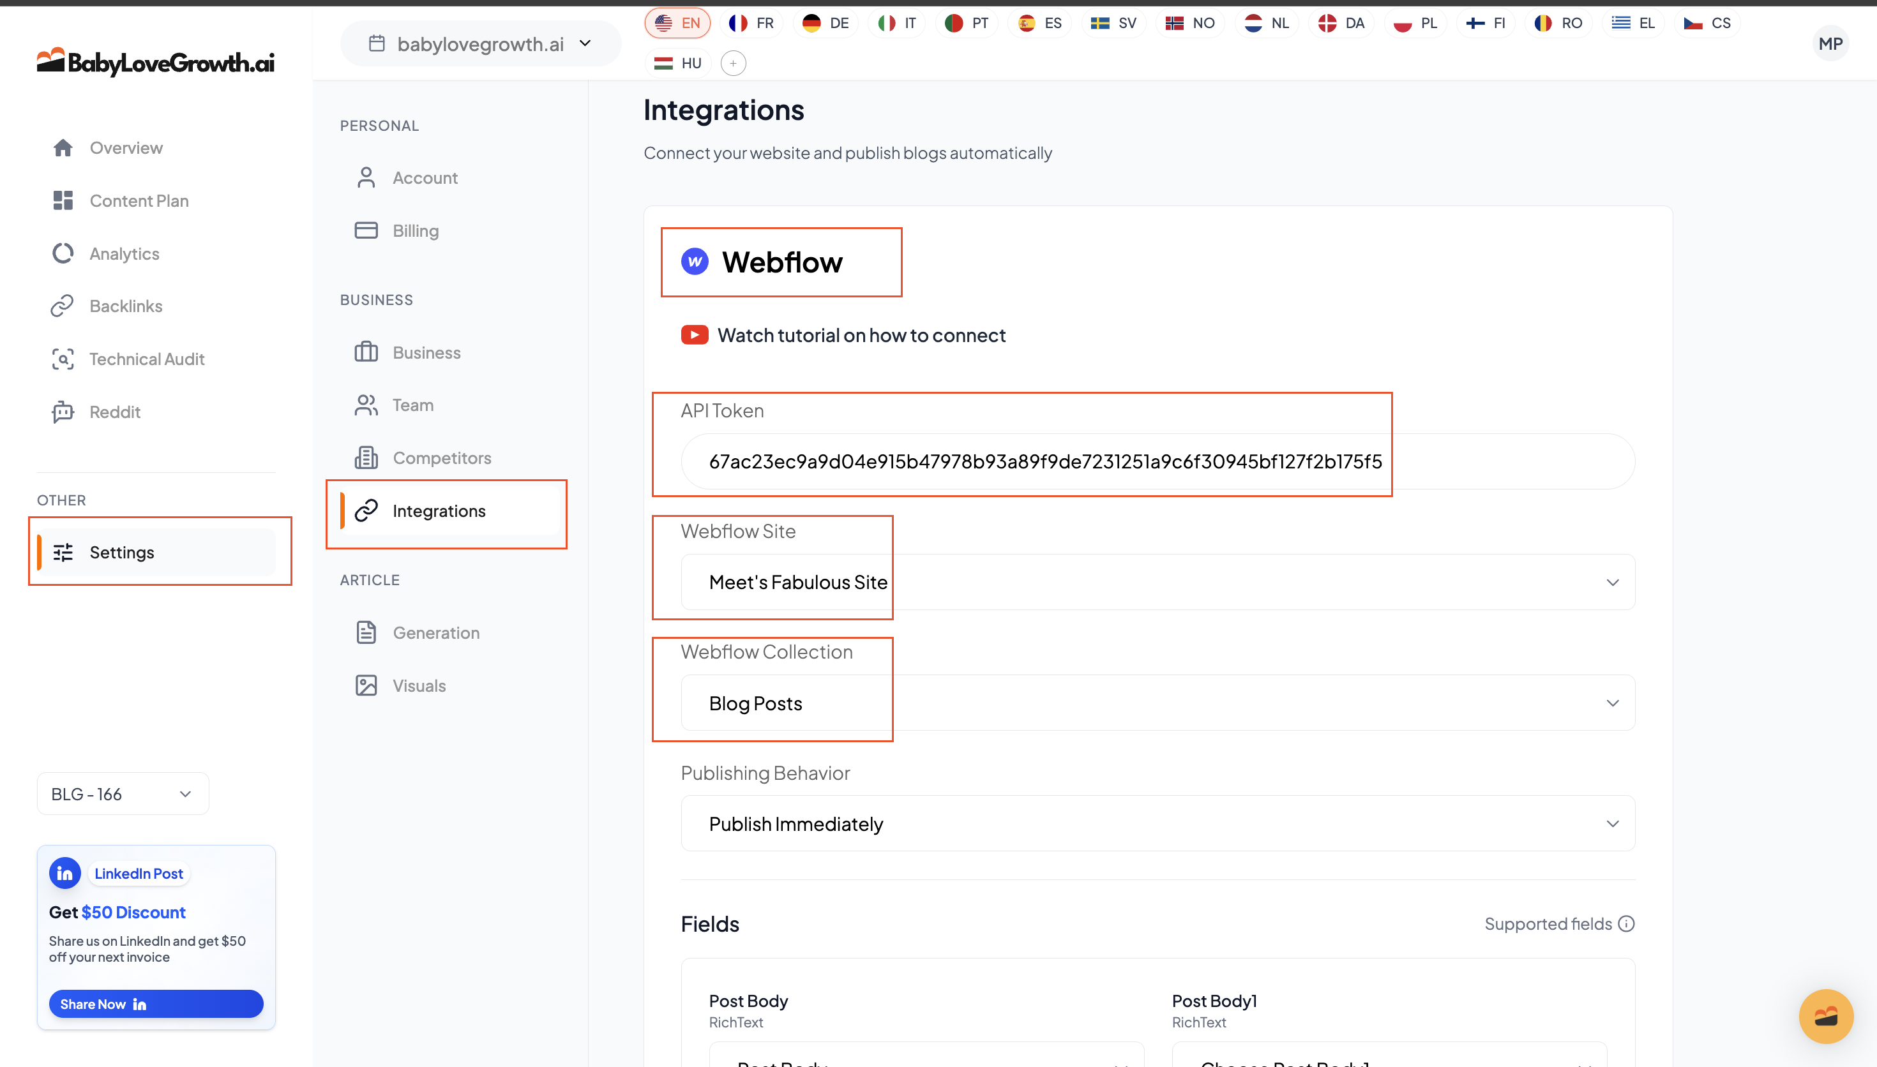Click the Supported fields info icon
This screenshot has width=1877, height=1067.
click(1626, 923)
